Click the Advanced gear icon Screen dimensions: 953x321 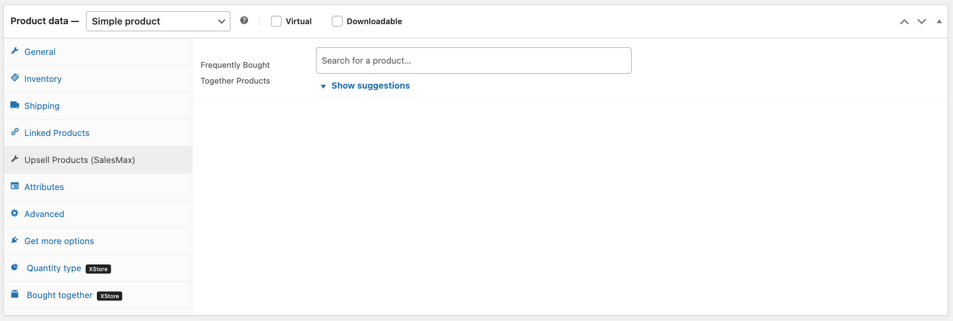pos(15,213)
